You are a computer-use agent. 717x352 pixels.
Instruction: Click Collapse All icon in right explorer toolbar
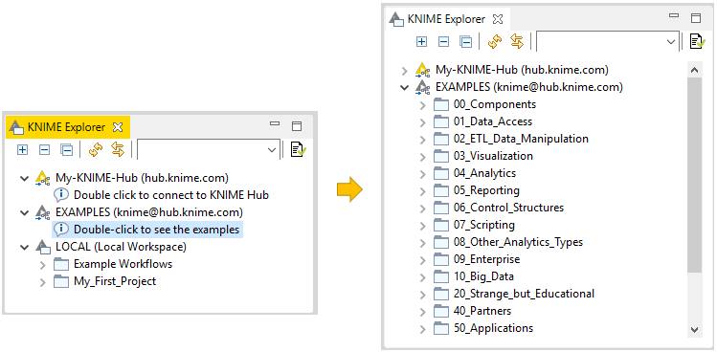[465, 42]
